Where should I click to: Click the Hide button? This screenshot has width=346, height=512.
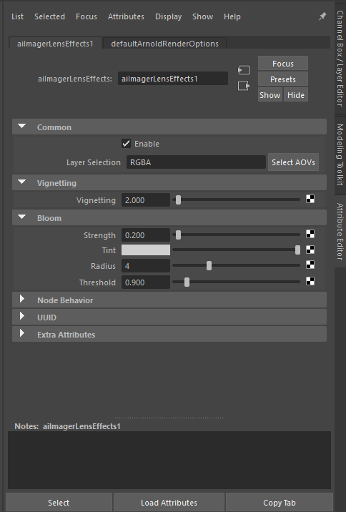[x=296, y=94]
